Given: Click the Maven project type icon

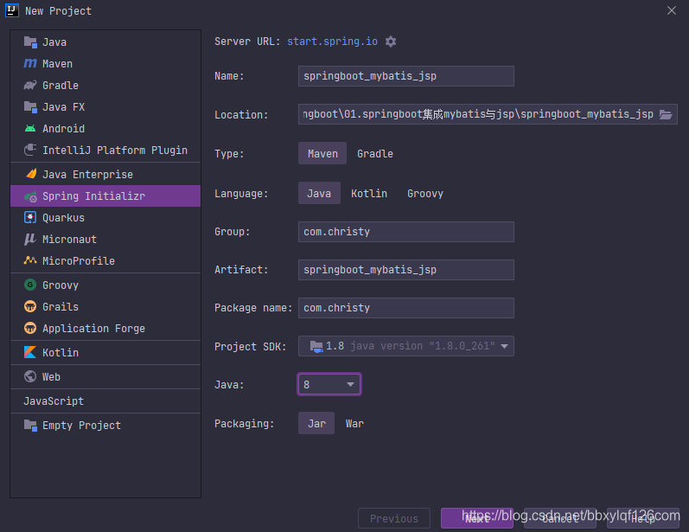Looking at the screenshot, I should (30, 63).
